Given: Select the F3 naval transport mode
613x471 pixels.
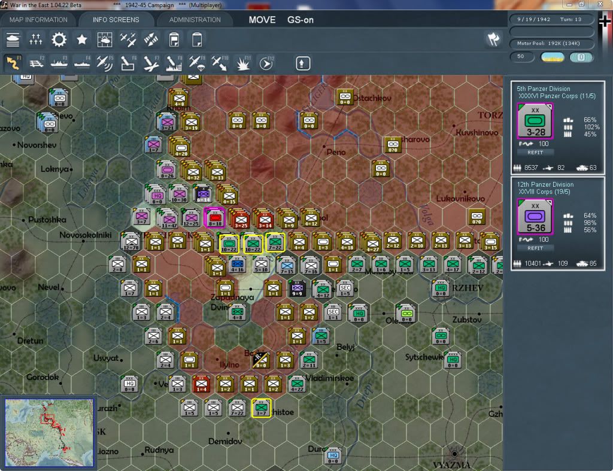Looking at the screenshot, I should (x=59, y=63).
